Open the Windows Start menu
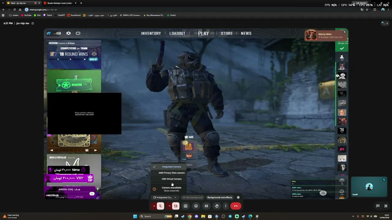The image size is (392, 220). pyautogui.click(x=135, y=216)
